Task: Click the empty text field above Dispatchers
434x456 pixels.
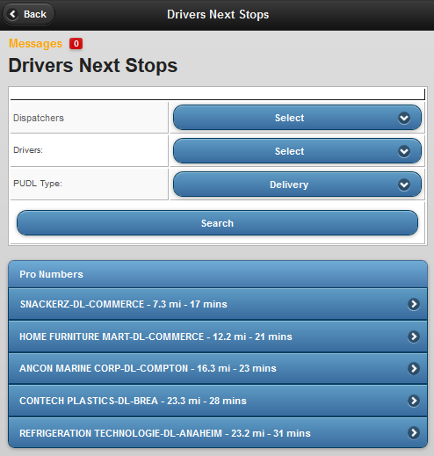Action: tap(218, 94)
